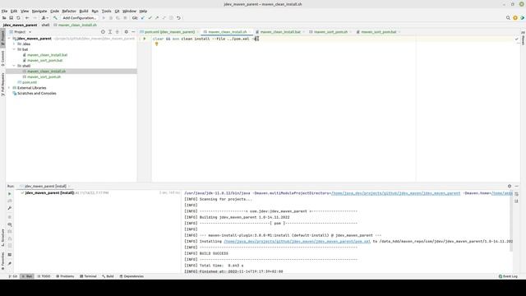Screen dimensions: 526x296
Task: Click Select Opened File target icon
Action: click(x=103, y=32)
